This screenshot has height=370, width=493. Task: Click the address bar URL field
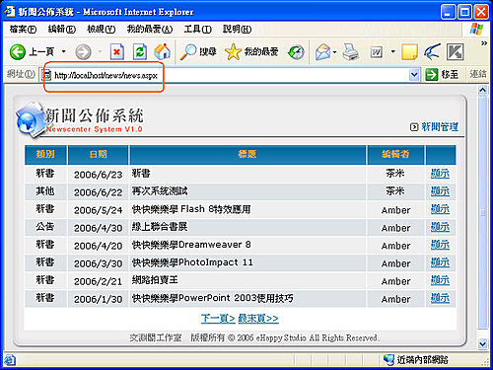pyautogui.click(x=230, y=75)
